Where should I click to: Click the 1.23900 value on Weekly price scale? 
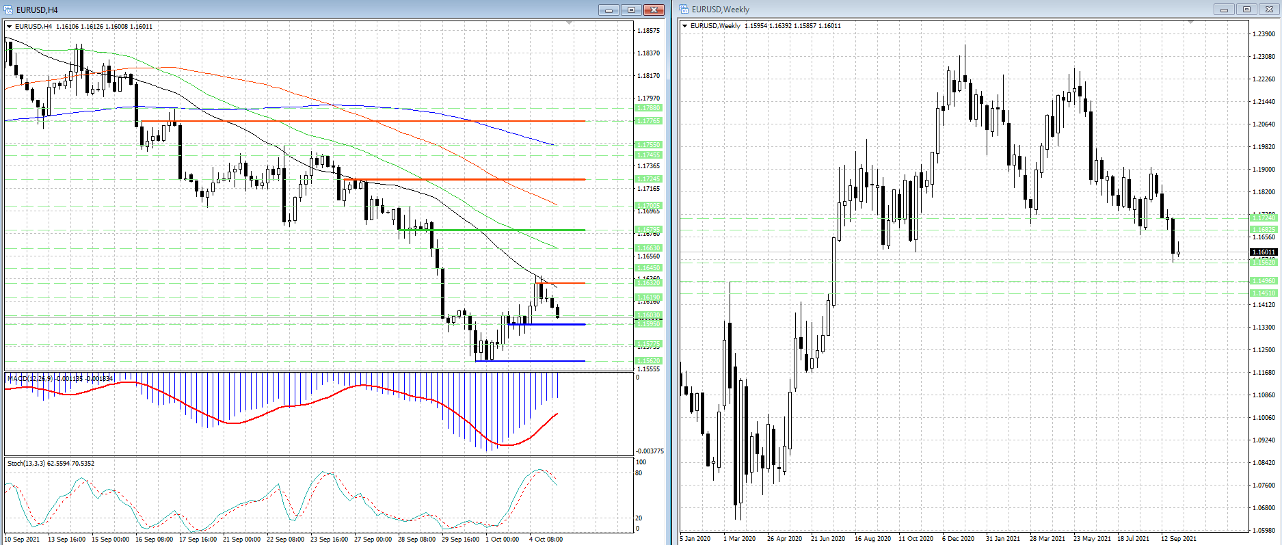pyautogui.click(x=1264, y=34)
